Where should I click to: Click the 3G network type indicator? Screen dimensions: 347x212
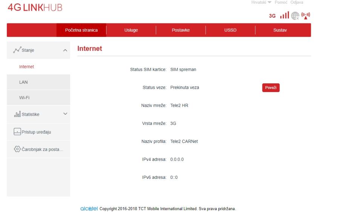click(x=272, y=16)
